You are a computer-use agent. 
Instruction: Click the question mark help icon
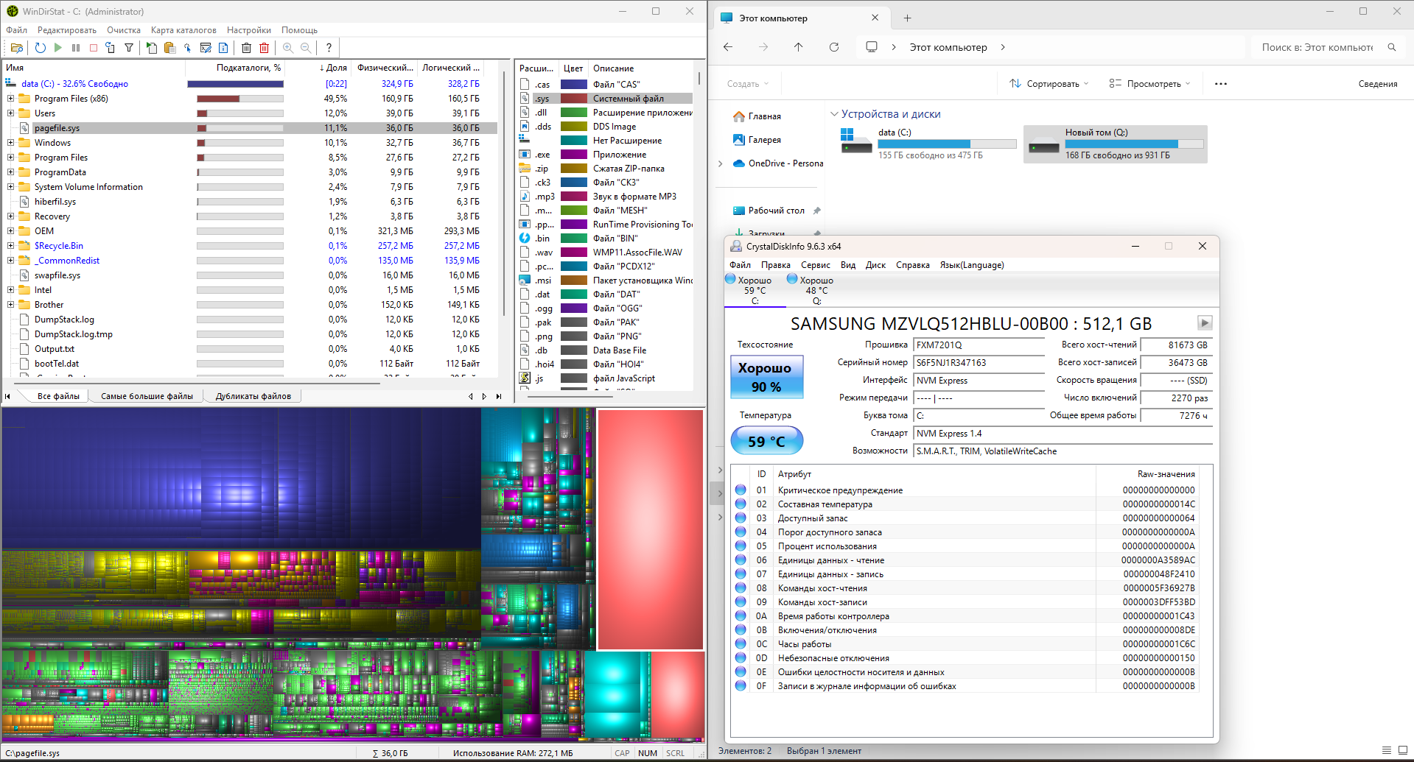(x=329, y=48)
